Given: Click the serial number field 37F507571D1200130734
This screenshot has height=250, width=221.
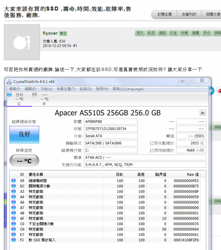Looking at the screenshot, I should 111,129.
